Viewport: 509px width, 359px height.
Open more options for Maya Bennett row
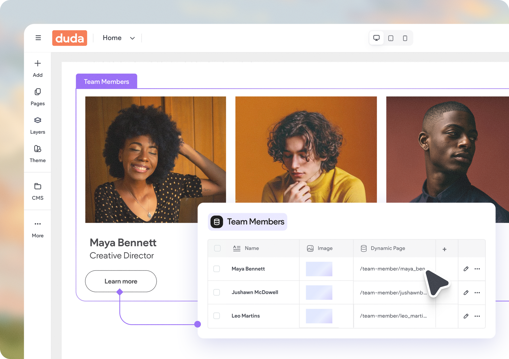coord(477,269)
